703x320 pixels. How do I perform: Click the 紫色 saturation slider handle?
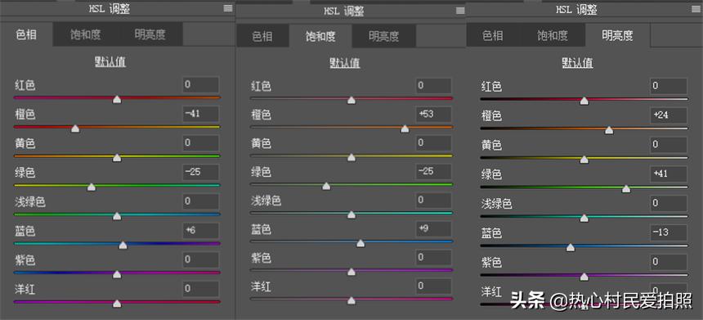[x=351, y=272]
